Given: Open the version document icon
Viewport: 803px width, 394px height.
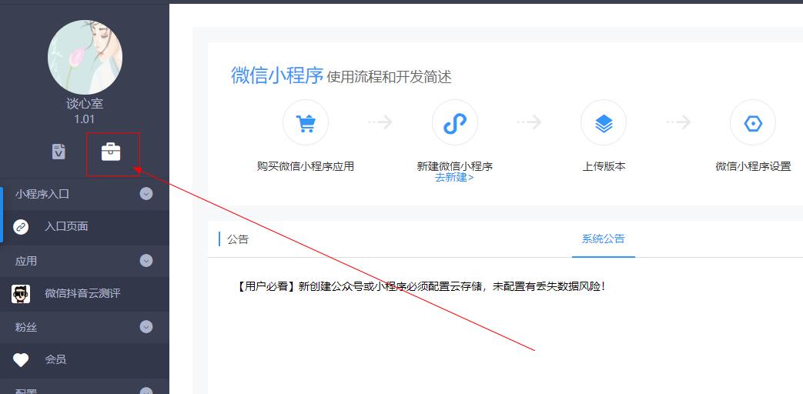Looking at the screenshot, I should tap(59, 152).
